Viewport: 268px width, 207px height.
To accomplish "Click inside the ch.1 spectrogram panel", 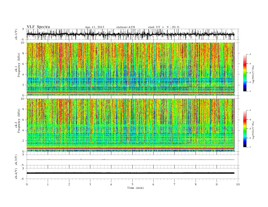I will pos(130,69).
